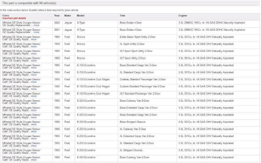Click '3.0L 2968CC' engine in 2001 row

[212, 30]
